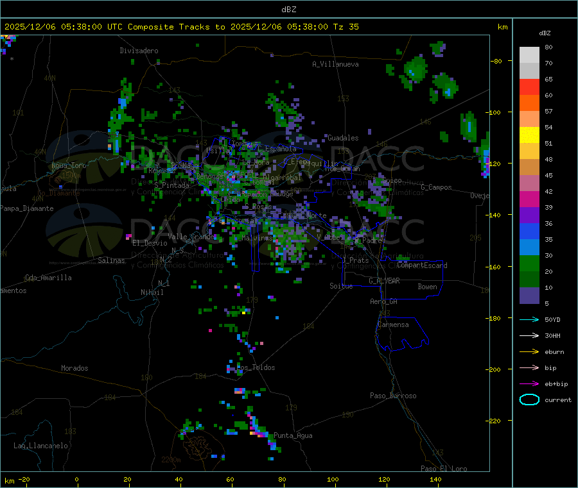Click the 'Divisadero' map label
This screenshot has width=578, height=488.
(x=139, y=51)
